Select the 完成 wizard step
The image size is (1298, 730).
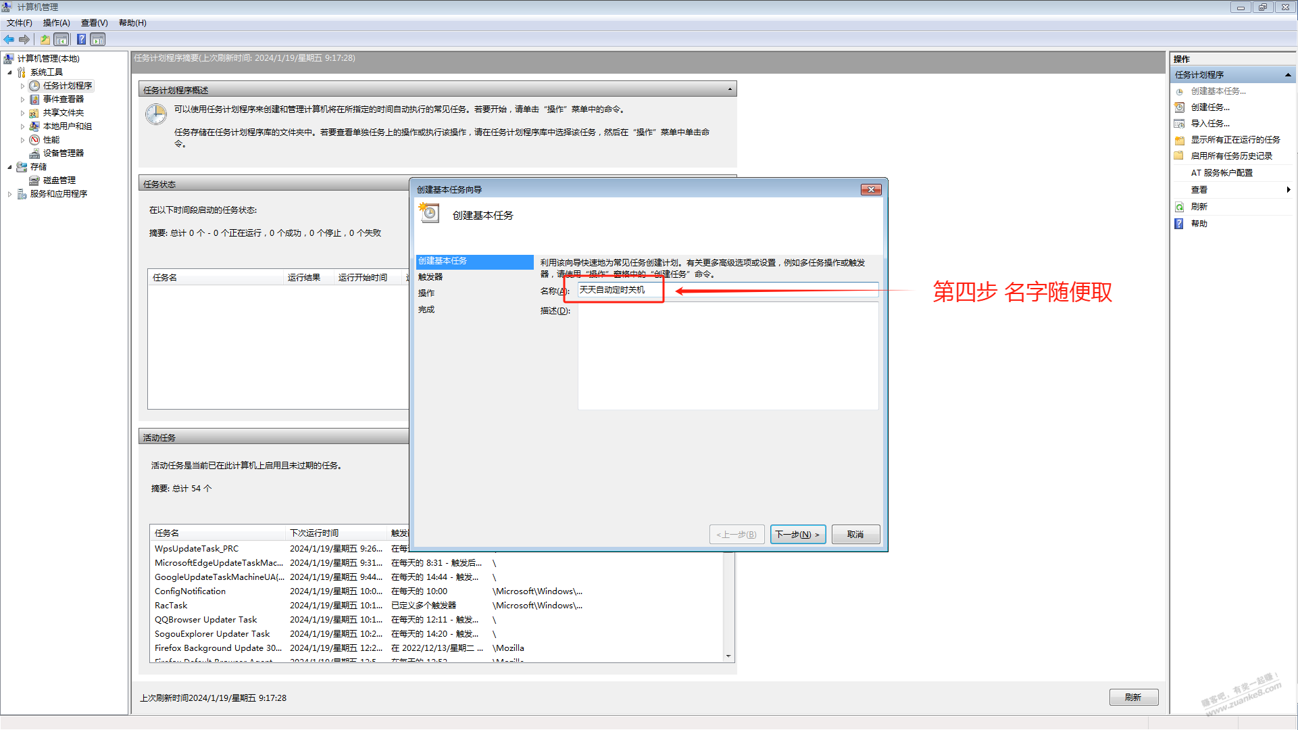(426, 310)
